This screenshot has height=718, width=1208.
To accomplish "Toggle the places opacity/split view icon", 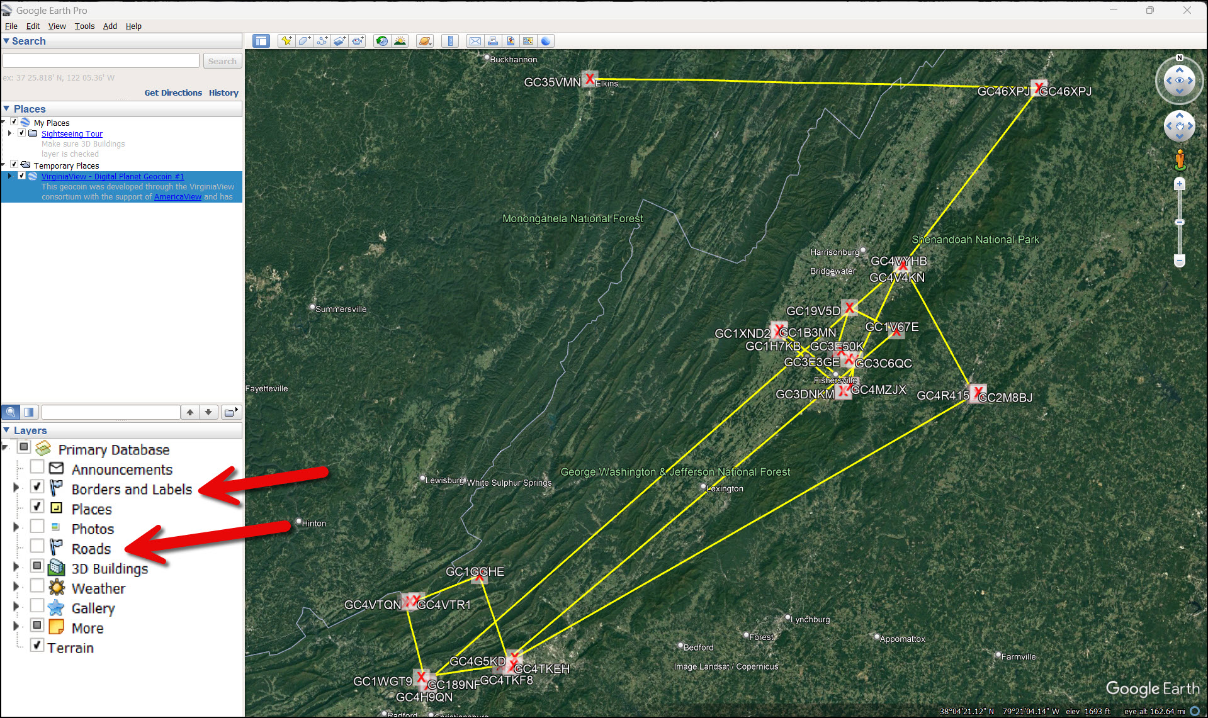I will click(x=29, y=412).
